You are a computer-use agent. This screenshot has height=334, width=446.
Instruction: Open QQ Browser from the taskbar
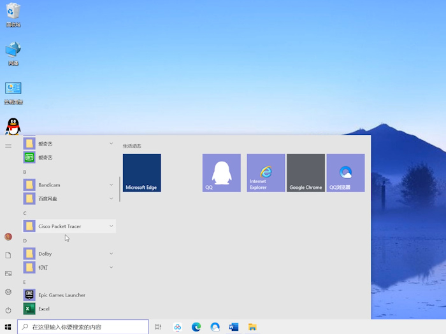(x=215, y=327)
